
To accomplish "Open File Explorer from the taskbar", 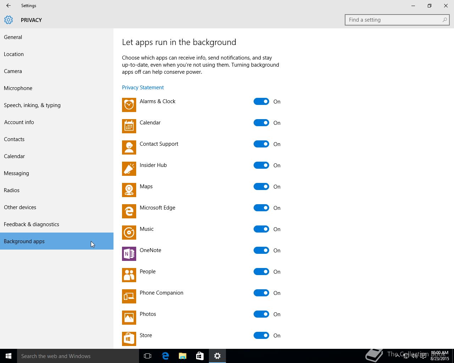I will 183,356.
